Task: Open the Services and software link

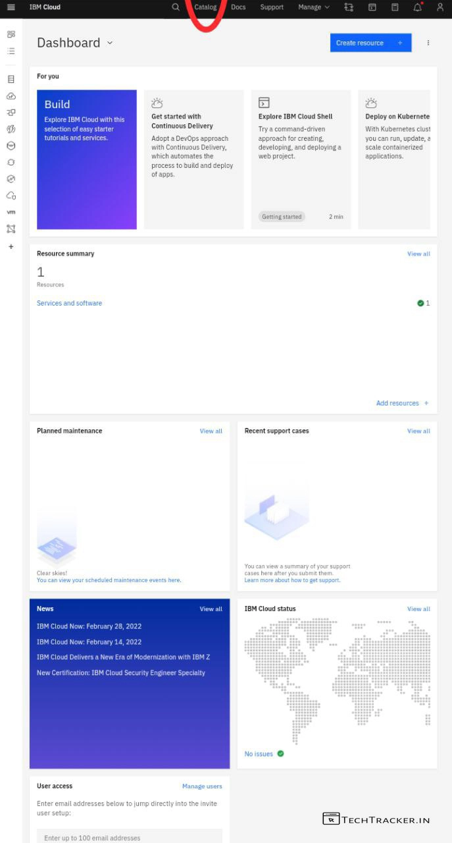Action: (x=69, y=304)
